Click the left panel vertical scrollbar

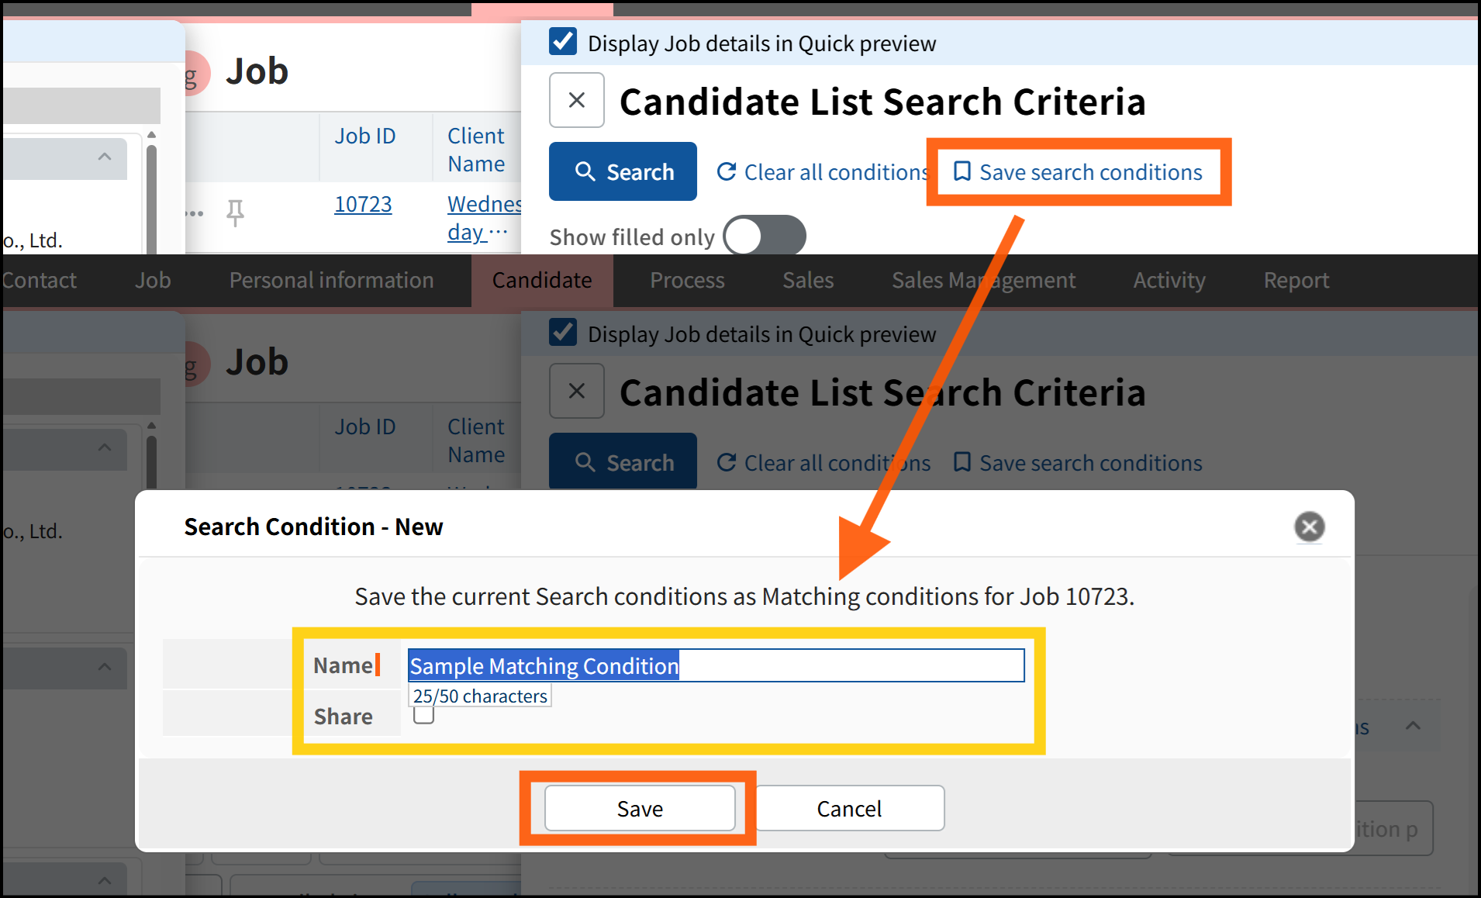pos(151,194)
